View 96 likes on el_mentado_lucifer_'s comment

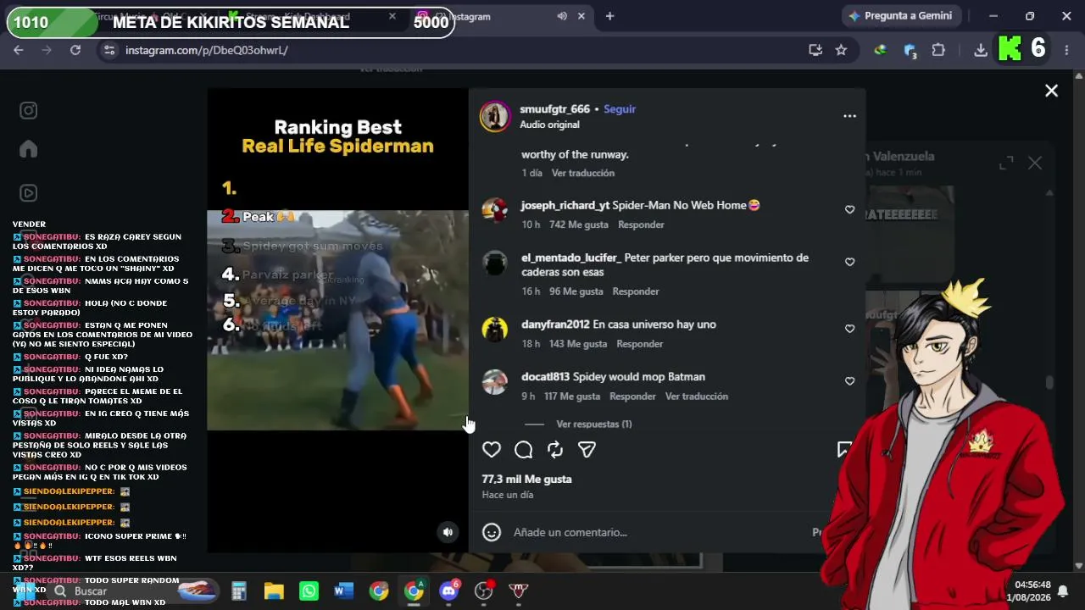pyautogui.click(x=576, y=291)
